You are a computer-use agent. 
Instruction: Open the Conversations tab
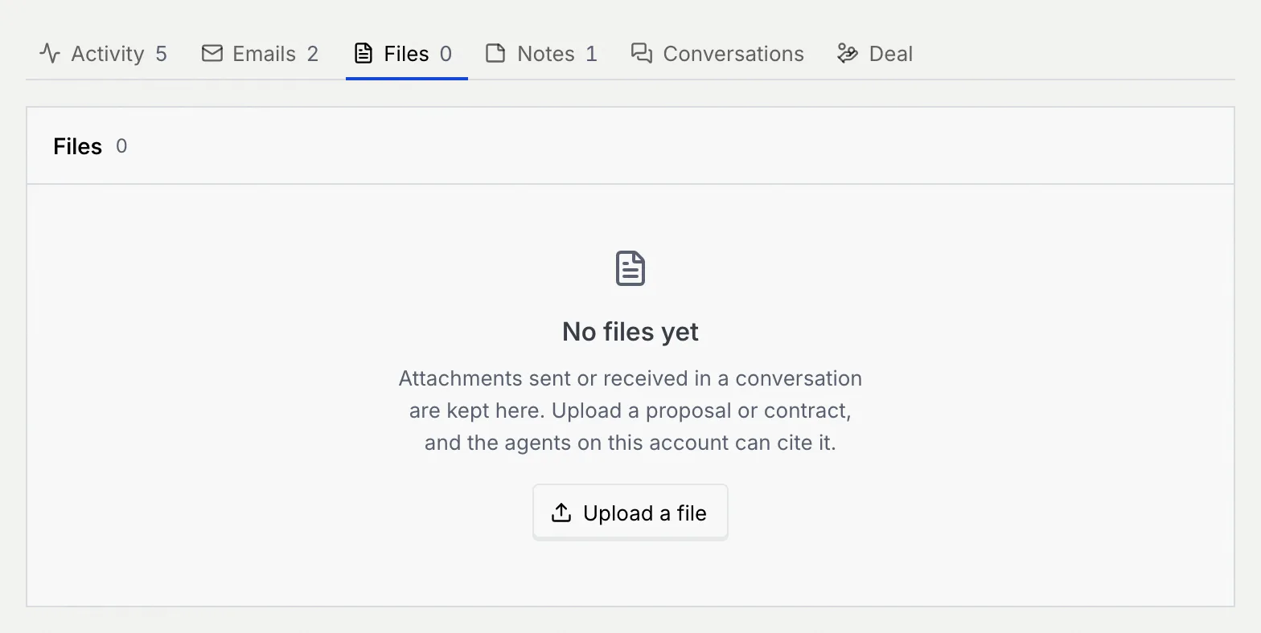point(717,54)
